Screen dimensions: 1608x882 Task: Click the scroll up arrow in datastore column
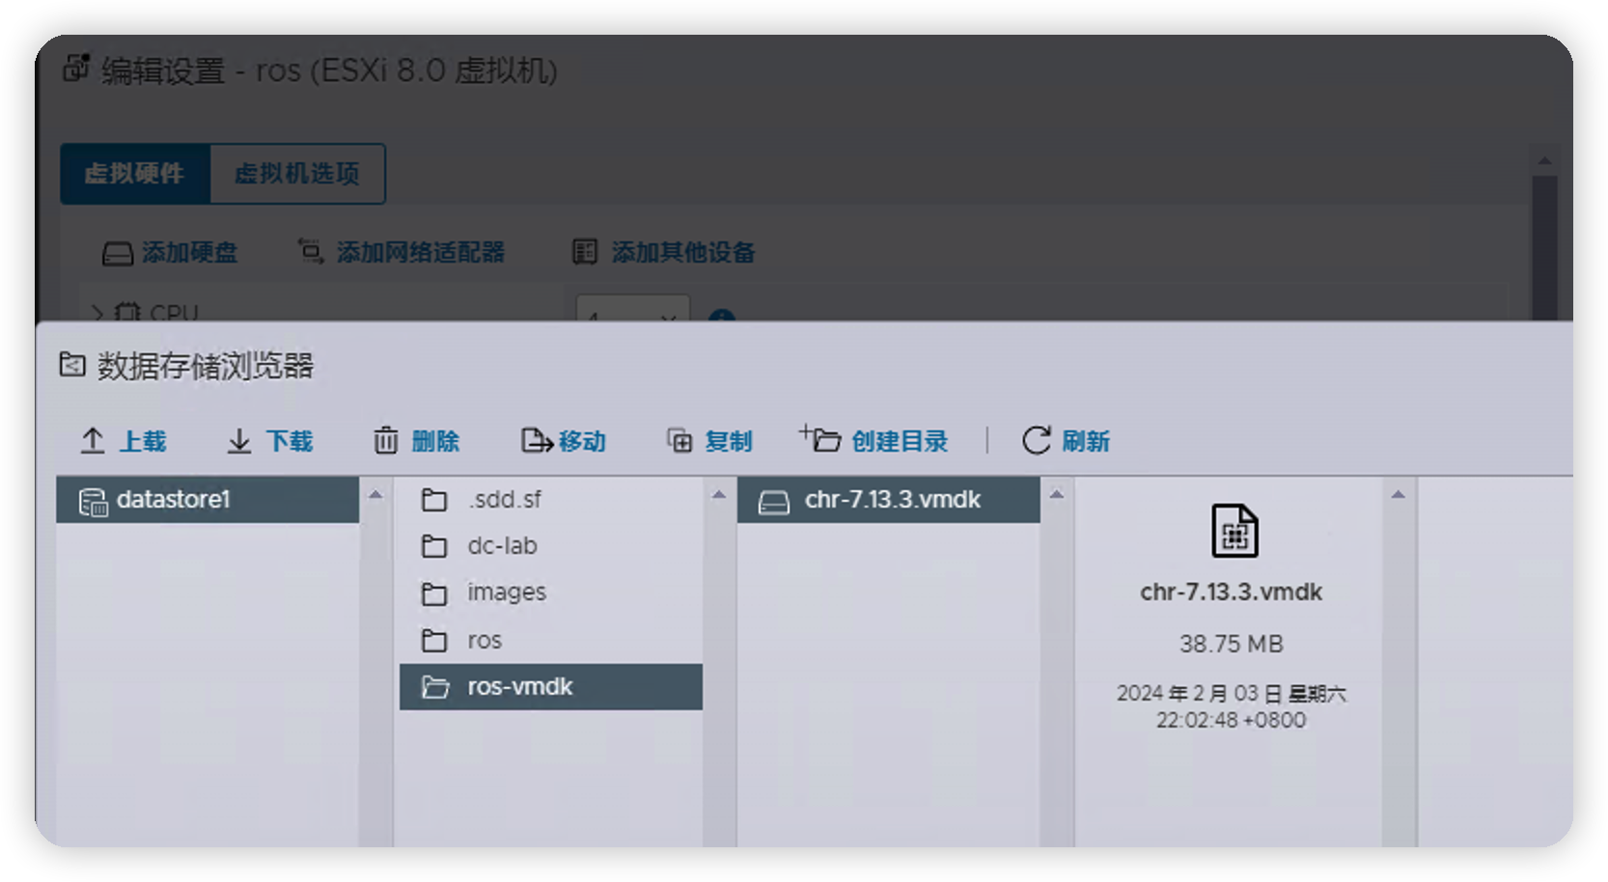point(375,495)
